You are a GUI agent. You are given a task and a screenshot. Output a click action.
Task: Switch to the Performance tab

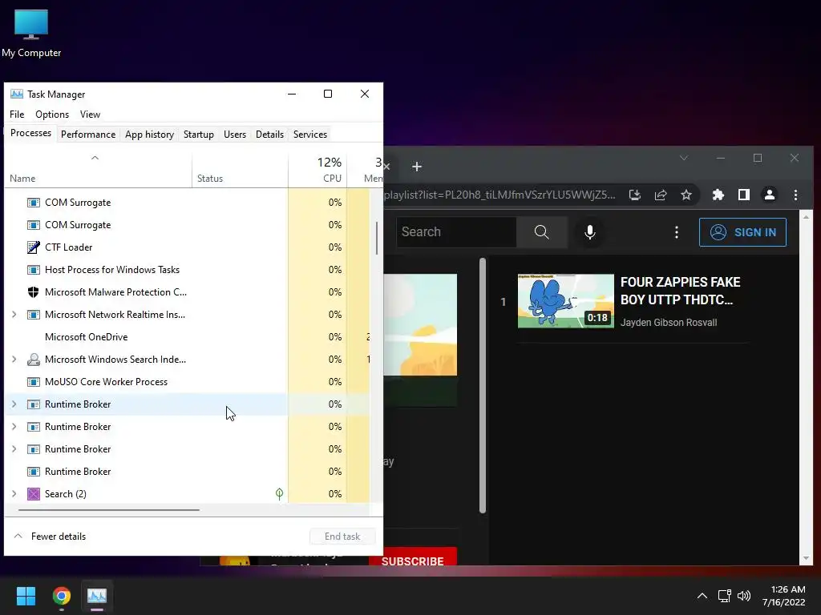(88, 135)
